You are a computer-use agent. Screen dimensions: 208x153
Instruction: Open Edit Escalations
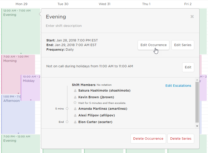[178, 86]
